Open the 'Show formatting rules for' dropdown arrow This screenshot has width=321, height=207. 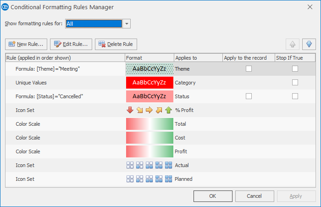127,24
